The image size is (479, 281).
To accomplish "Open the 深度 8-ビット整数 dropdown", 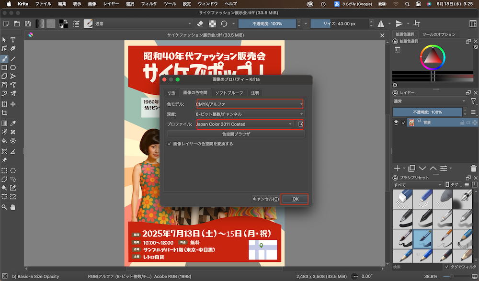I will click(250, 114).
